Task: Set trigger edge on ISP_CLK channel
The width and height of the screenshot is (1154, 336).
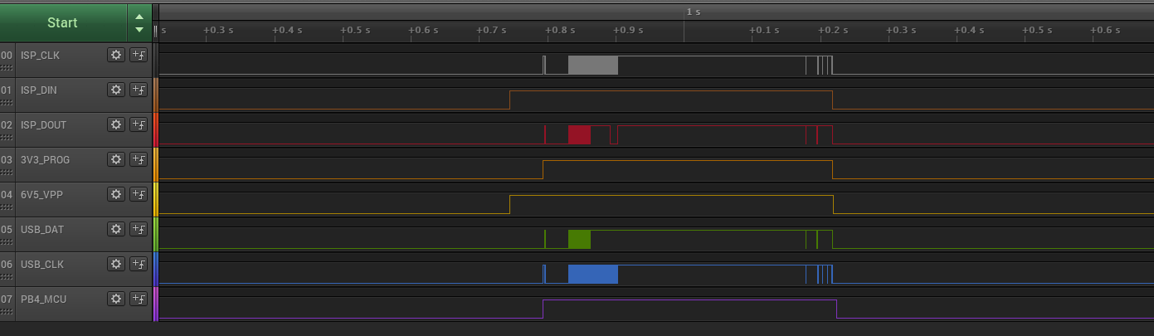Action: point(139,55)
